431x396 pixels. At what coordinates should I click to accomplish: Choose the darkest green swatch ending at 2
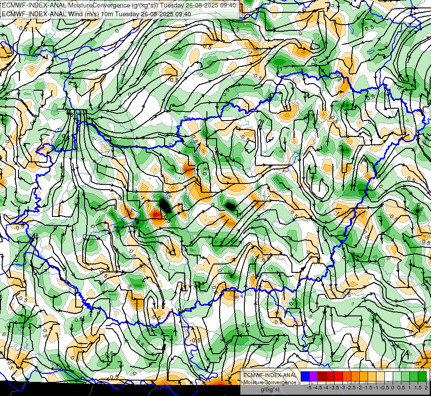[422, 377]
